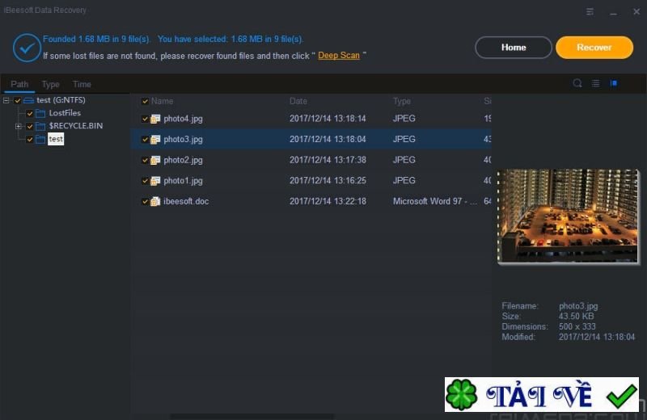Open the Deep Scan link
This screenshot has width=647, height=420.
[339, 55]
